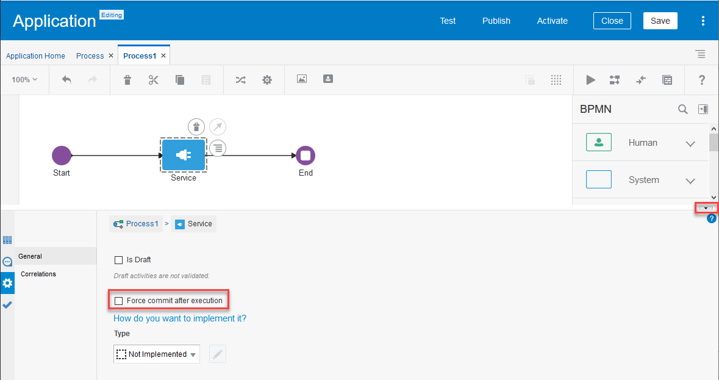Open the comments bubble side icon
719x380 pixels.
pyautogui.click(x=7, y=262)
